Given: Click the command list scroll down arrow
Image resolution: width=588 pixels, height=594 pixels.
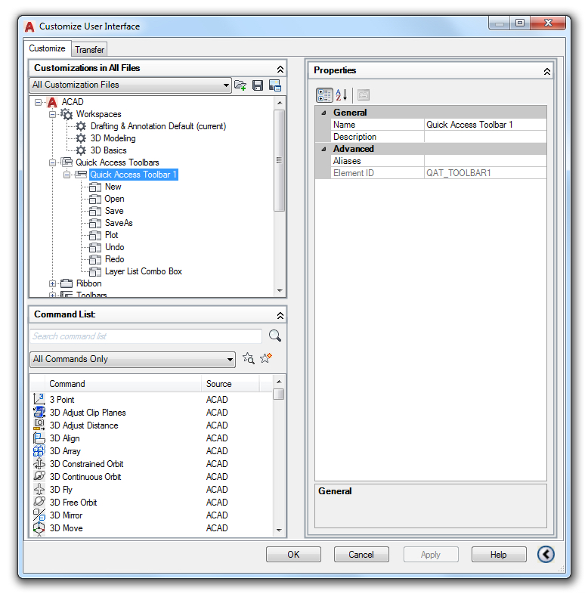Looking at the screenshot, I should click(279, 530).
